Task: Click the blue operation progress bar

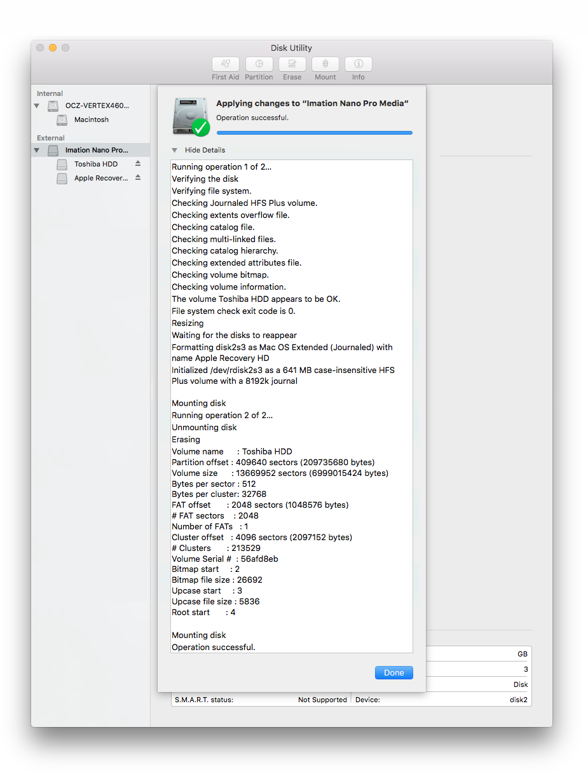Action: [315, 133]
